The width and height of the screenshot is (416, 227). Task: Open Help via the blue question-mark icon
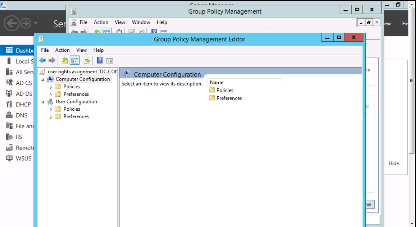(100, 60)
